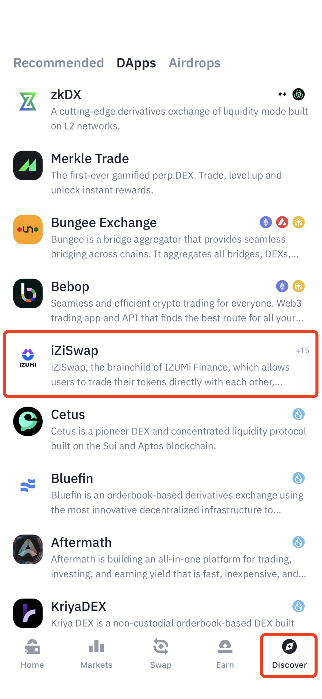Tap the Avalanche chain icon on Bungee Exchange
The image size is (322, 699).
point(282,222)
